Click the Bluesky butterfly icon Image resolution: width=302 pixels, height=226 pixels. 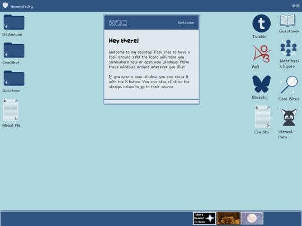click(261, 84)
